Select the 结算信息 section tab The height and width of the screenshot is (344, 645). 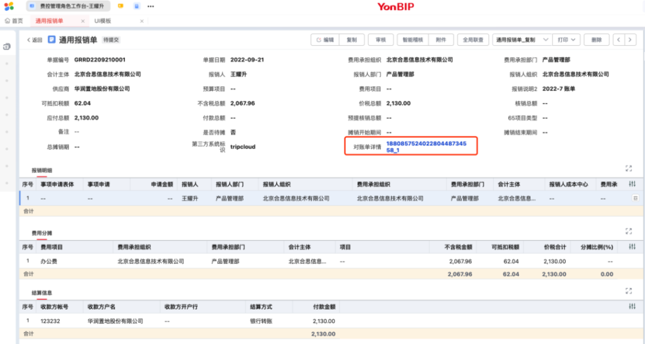coord(42,293)
